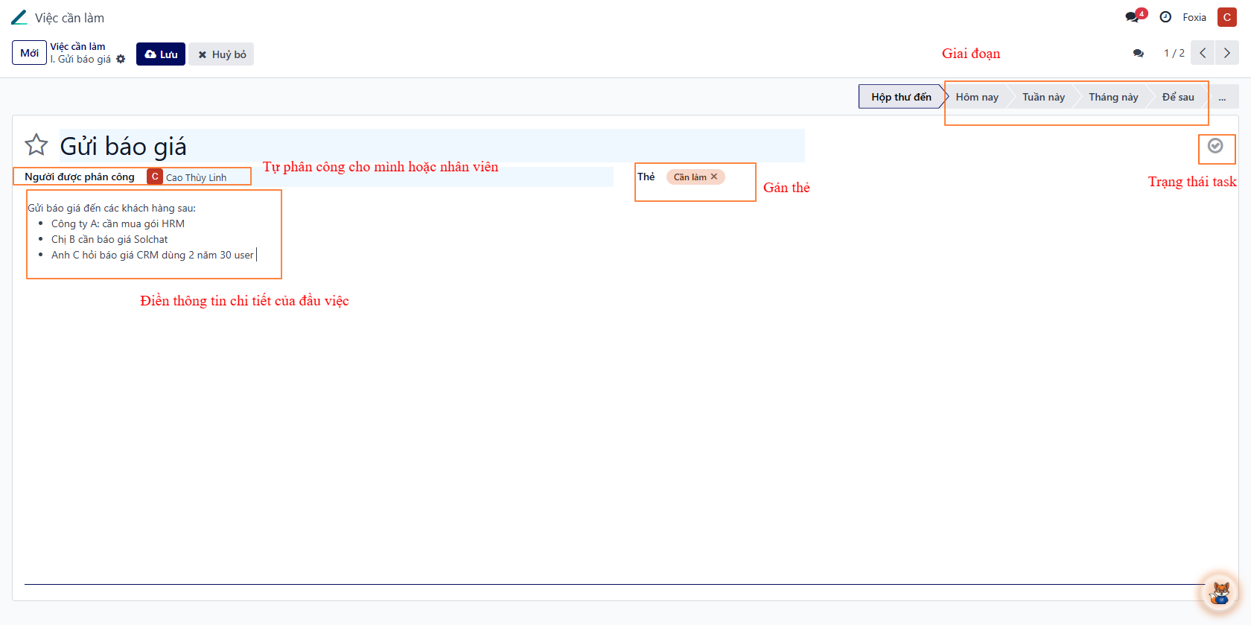Open the messages icon with badge 4
Screen dimensions: 1251x625
coord(1133,17)
